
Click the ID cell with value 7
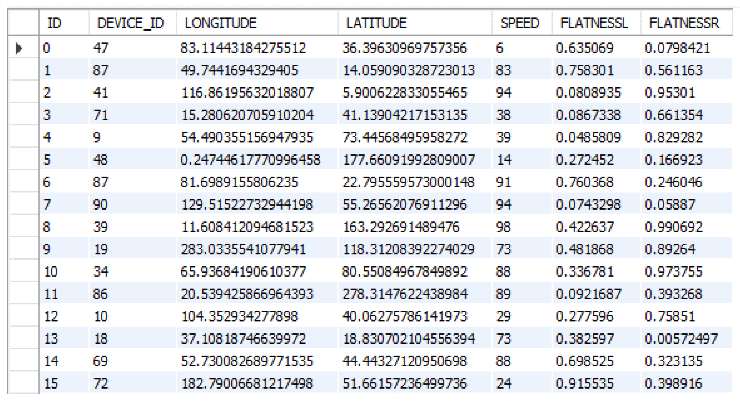pyautogui.click(x=47, y=205)
